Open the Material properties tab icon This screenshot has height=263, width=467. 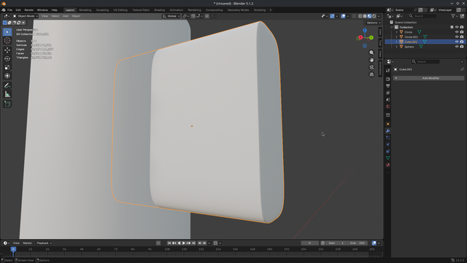[387, 165]
